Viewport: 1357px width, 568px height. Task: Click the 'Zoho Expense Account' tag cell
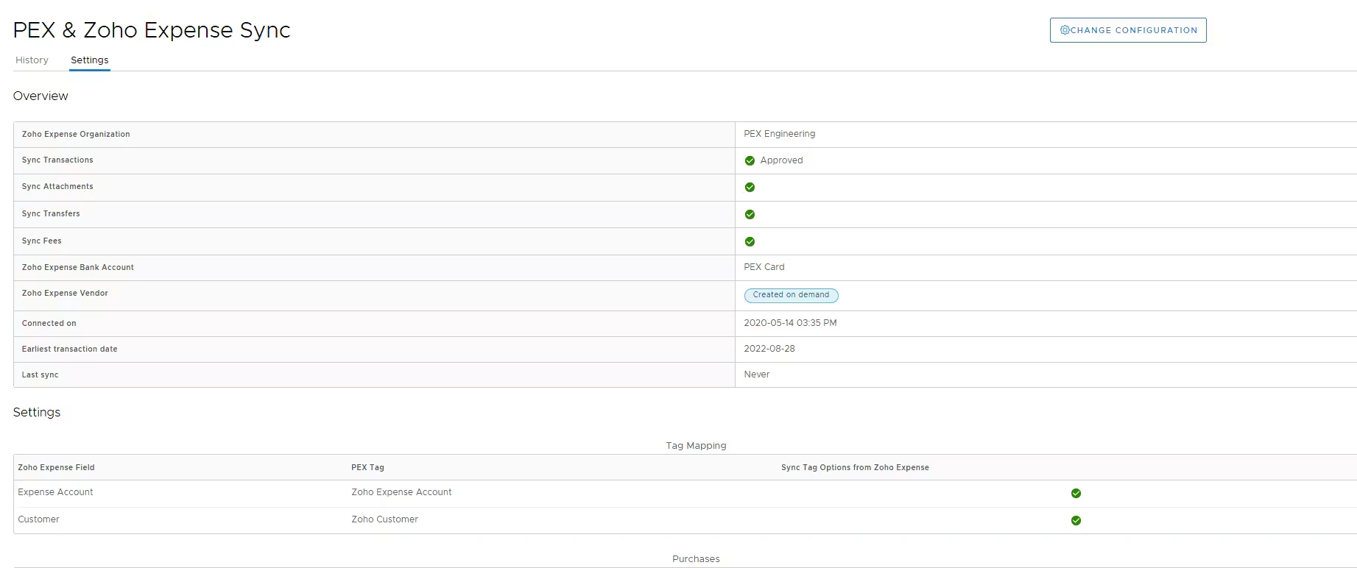tap(401, 492)
